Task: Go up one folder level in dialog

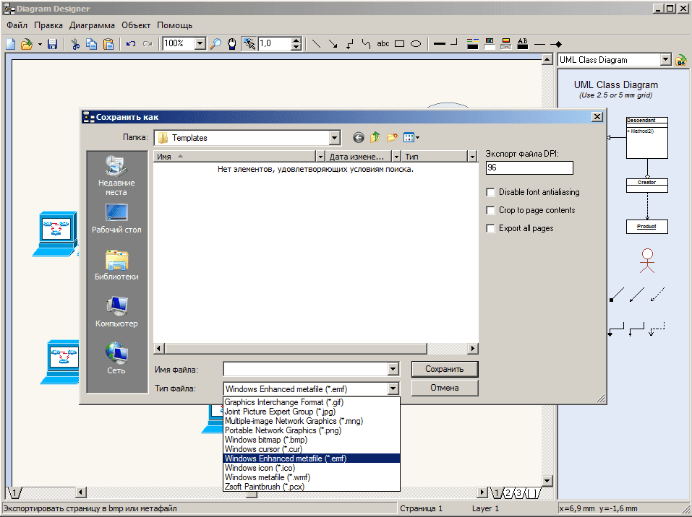Action: click(375, 138)
